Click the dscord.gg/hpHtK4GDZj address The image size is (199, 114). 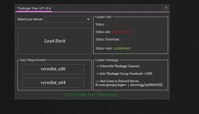[146, 85]
